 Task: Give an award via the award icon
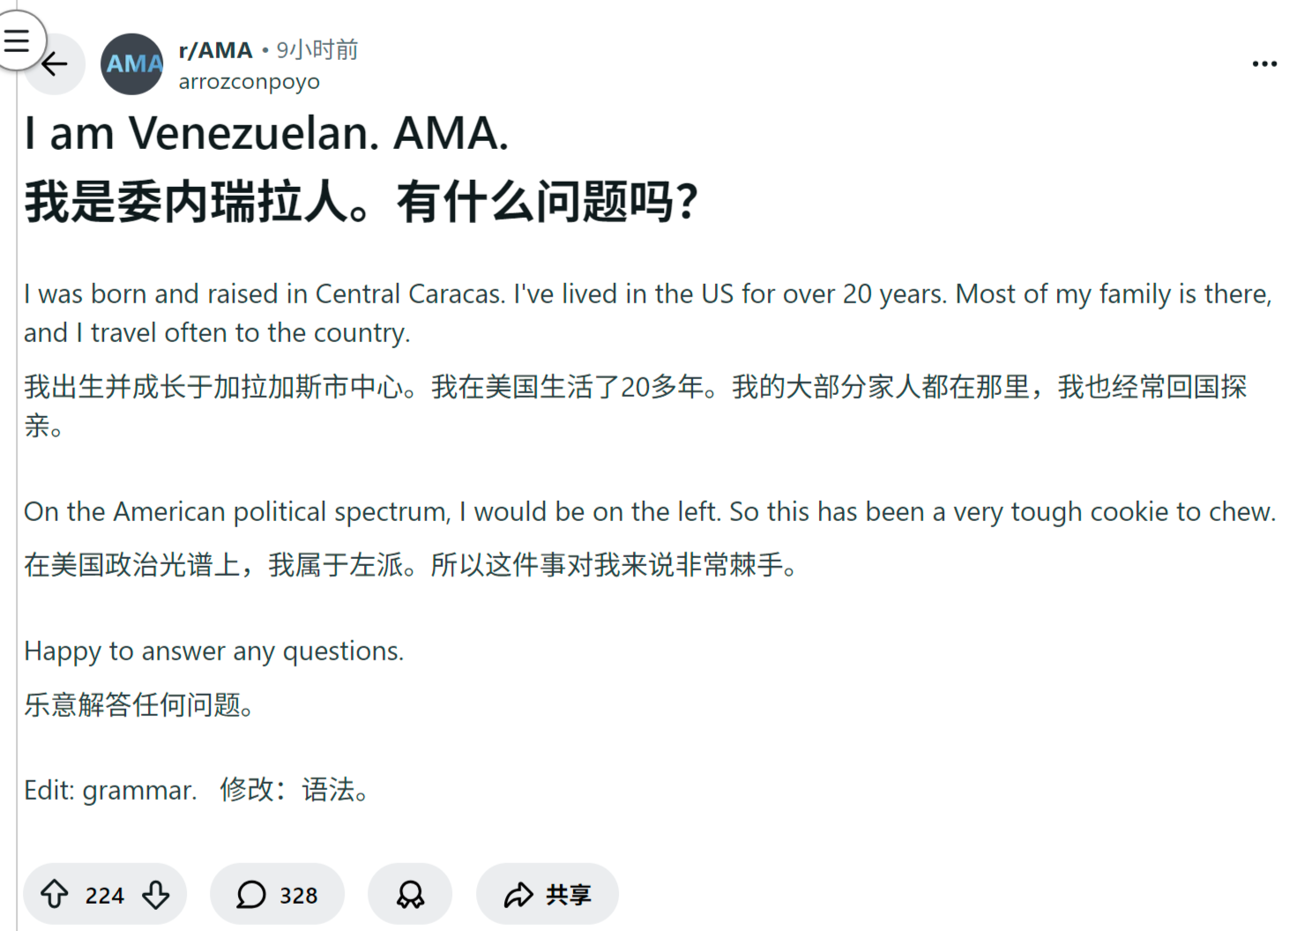[410, 895]
